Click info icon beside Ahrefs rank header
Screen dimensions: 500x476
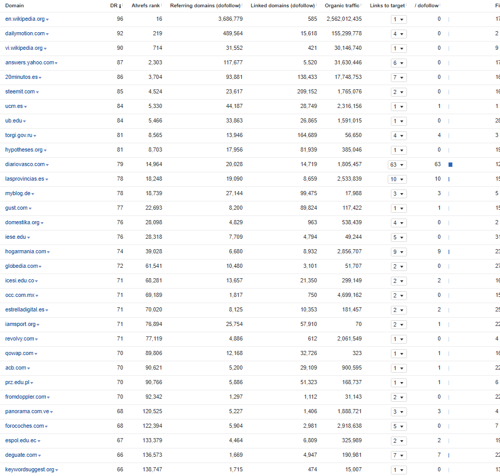point(161,5)
